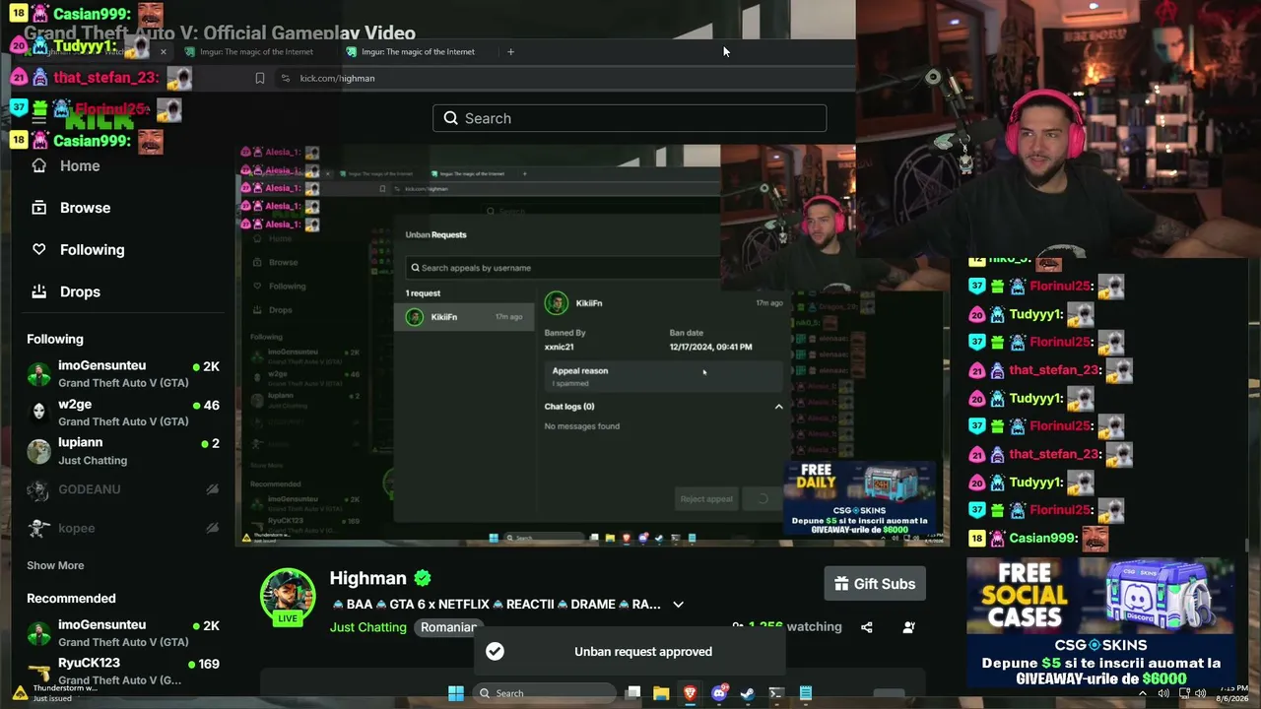Switch to the second Imgur browser tab
1261x709 pixels.
(x=418, y=51)
